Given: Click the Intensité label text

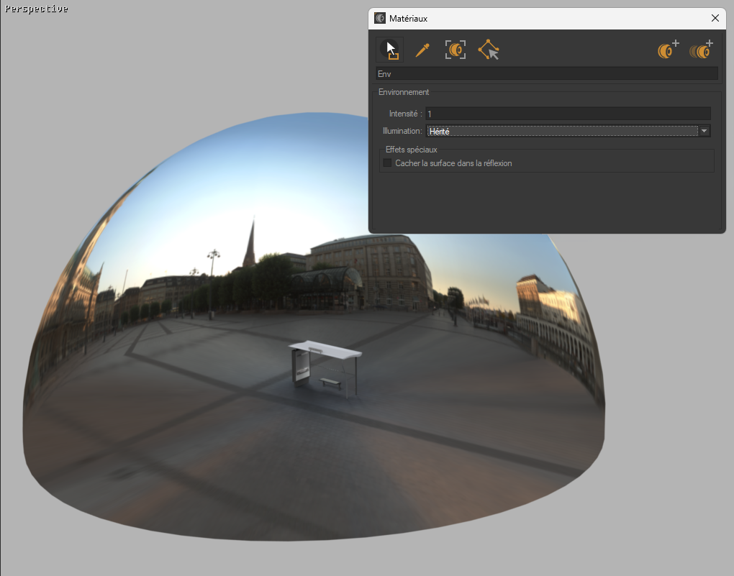Looking at the screenshot, I should pos(405,114).
